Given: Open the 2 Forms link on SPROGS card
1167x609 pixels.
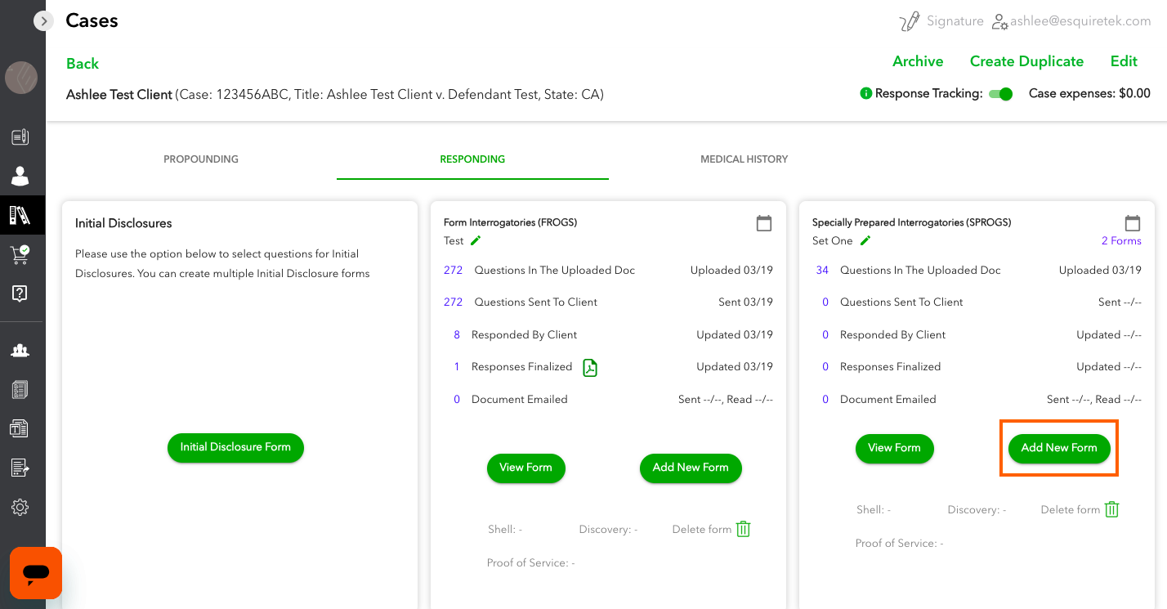Looking at the screenshot, I should pos(1121,240).
